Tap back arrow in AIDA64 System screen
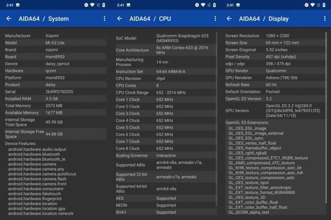 [9, 19]
